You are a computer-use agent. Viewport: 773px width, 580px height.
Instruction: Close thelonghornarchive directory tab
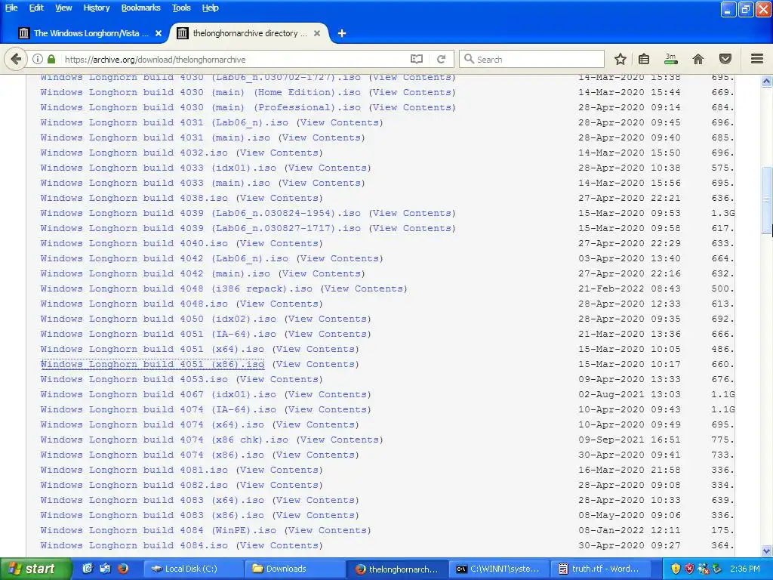317,33
